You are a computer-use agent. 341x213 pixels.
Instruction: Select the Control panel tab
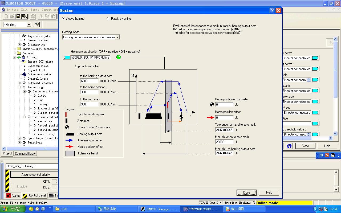coord(34,196)
